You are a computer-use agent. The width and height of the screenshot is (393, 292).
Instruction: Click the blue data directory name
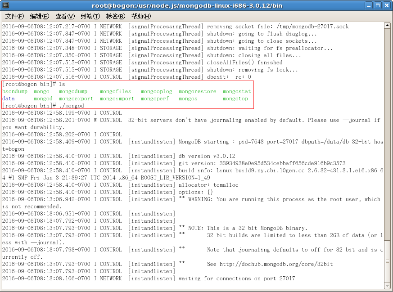[x=9, y=99]
